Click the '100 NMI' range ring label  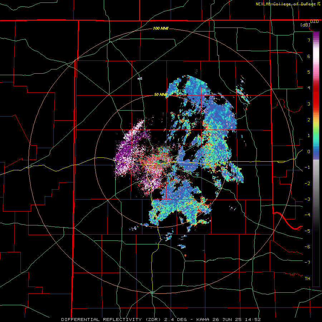(x=161, y=28)
